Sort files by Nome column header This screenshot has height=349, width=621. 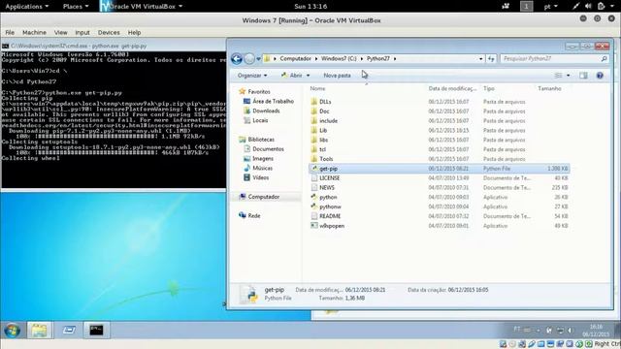[317, 88]
